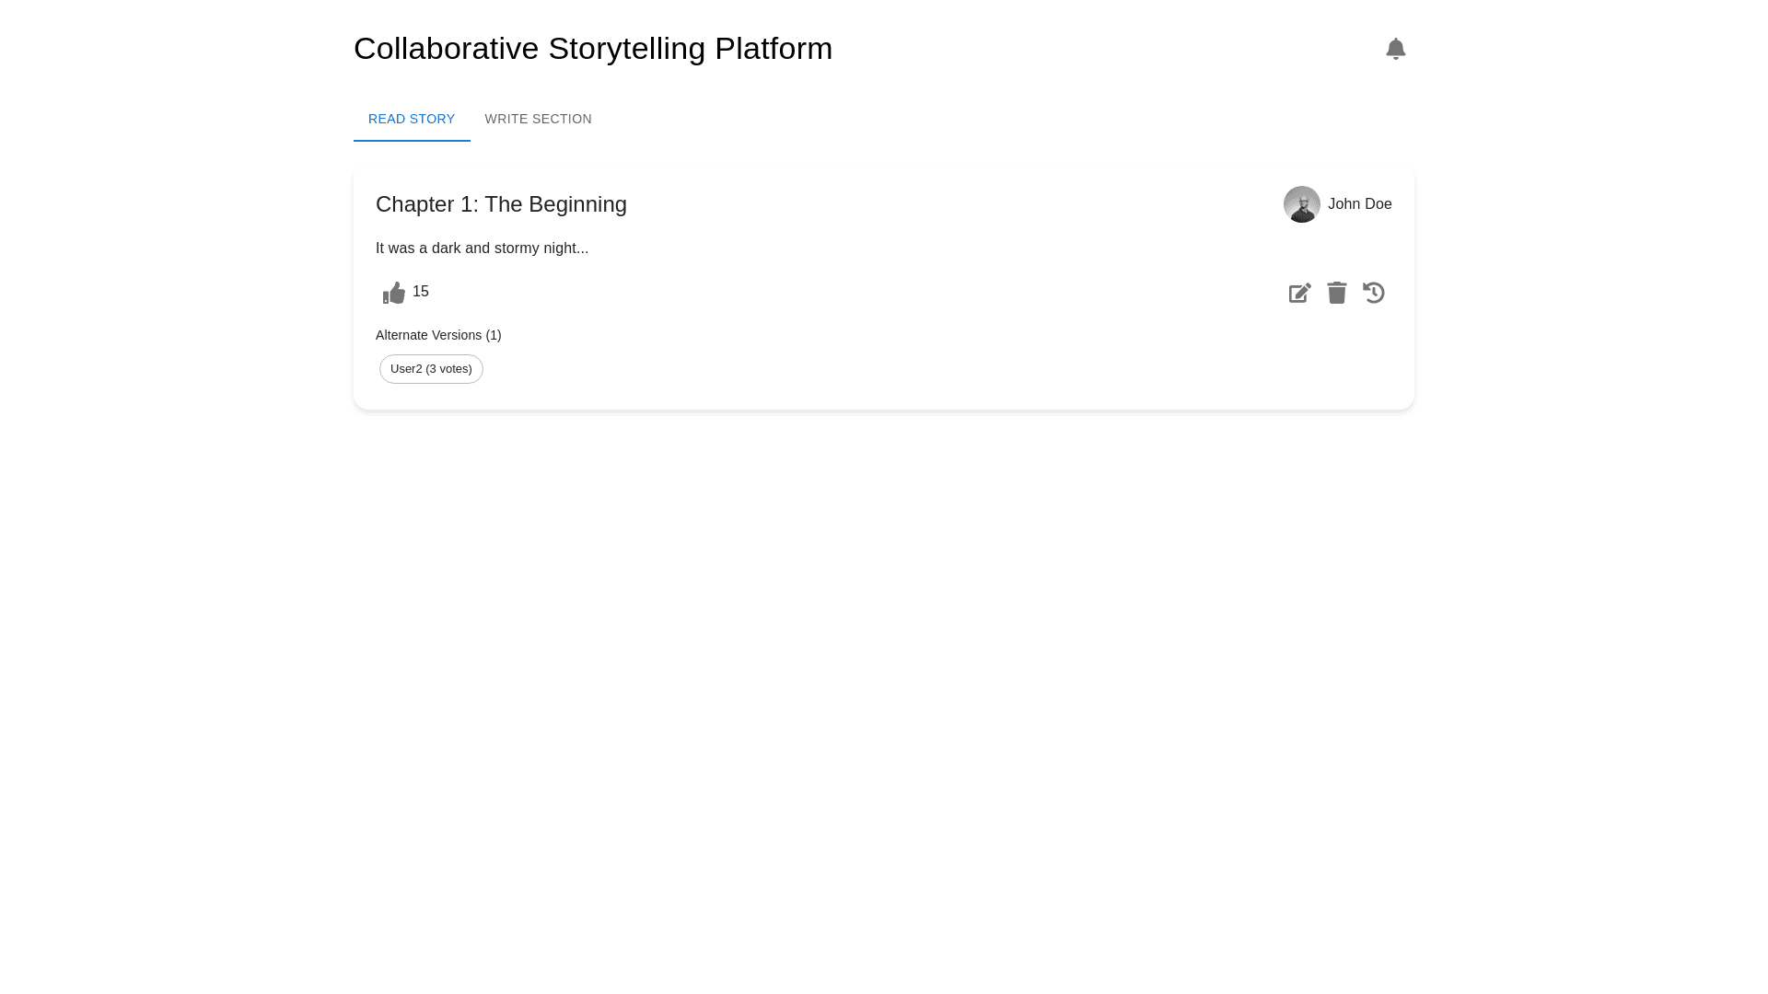Image resolution: width=1768 pixels, height=994 pixels.
Task: Open the notifications bell
Action: pos(1395,49)
